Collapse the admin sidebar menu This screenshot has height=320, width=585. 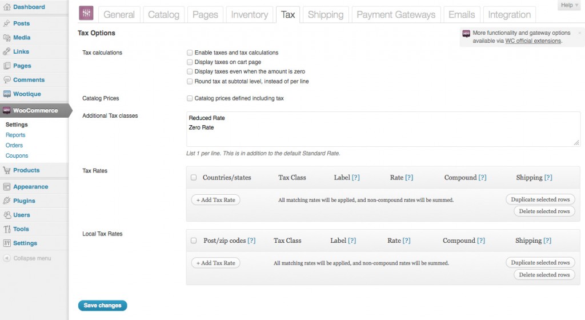point(27,258)
